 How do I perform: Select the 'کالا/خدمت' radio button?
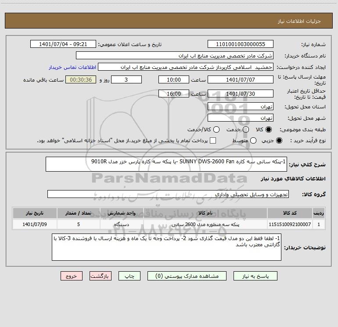tap(216, 129)
